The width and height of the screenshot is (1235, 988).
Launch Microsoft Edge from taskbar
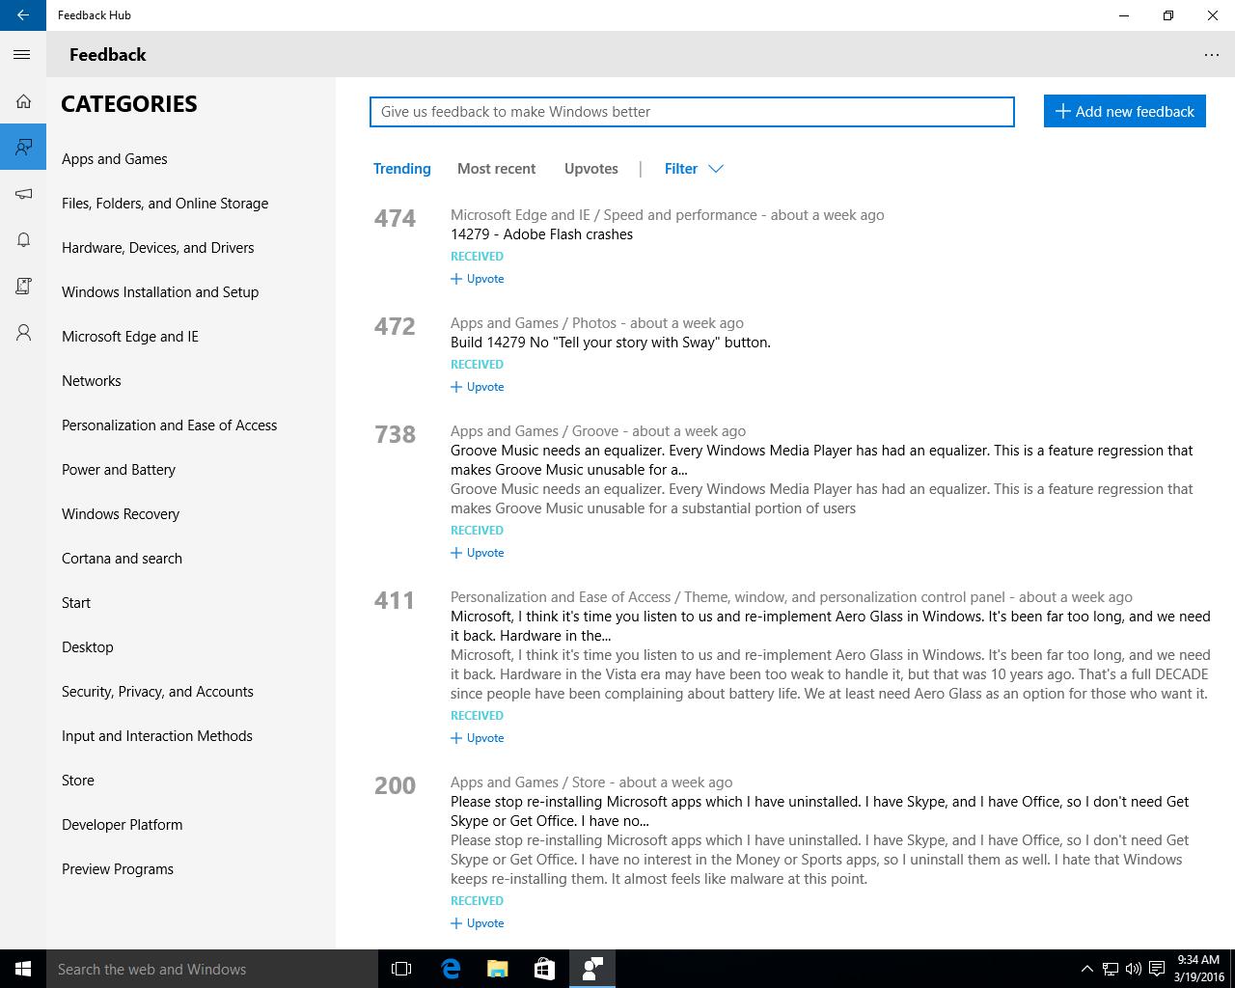451,969
